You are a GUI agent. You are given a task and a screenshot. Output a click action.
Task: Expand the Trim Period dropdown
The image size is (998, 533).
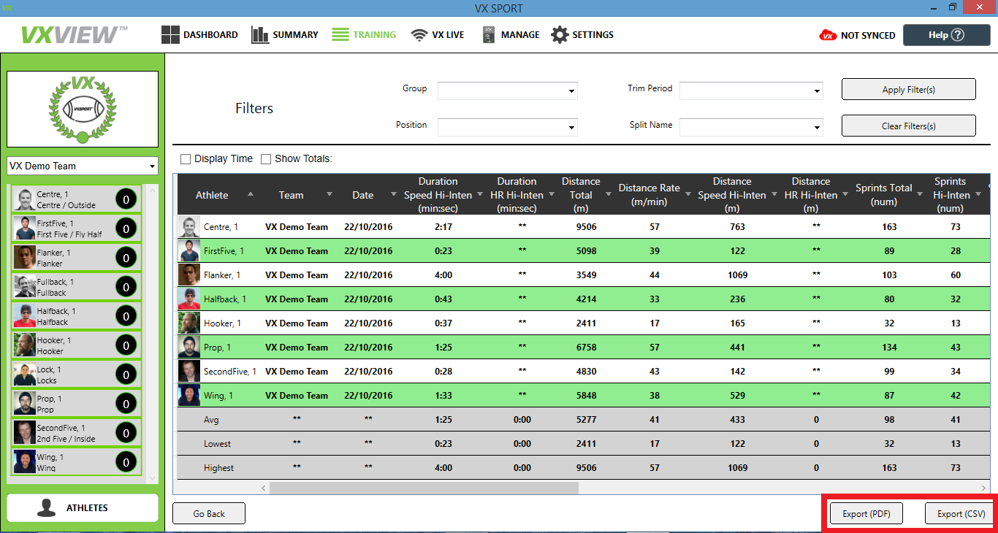click(x=750, y=91)
